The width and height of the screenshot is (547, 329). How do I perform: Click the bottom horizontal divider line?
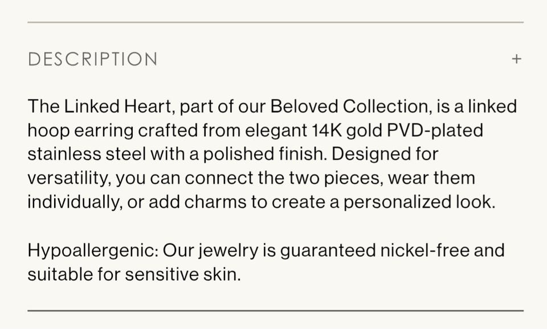tap(275, 311)
